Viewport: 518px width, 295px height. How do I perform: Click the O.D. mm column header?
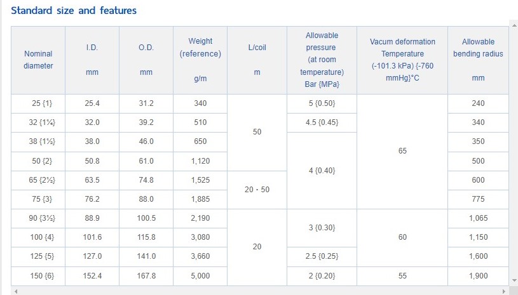click(146, 60)
